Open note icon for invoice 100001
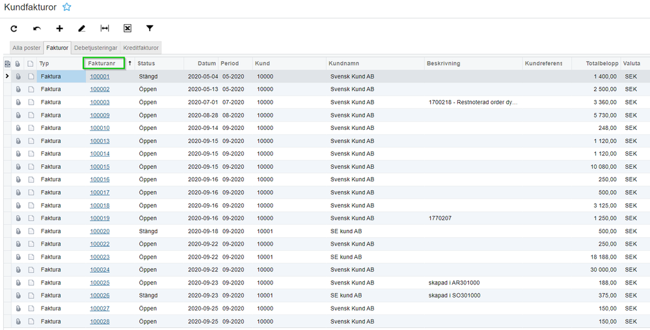Screen dimensions: 650x330 tap(31, 77)
